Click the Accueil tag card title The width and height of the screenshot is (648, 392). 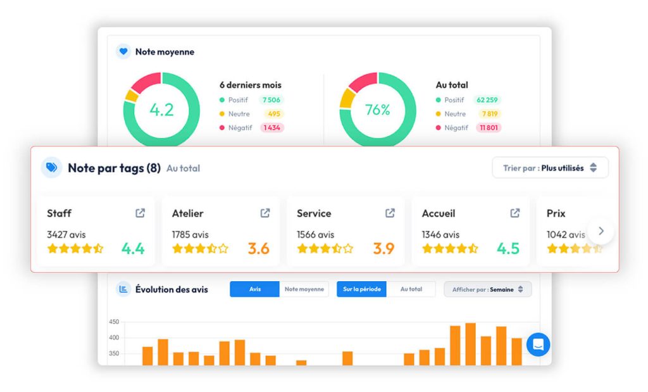tap(439, 213)
